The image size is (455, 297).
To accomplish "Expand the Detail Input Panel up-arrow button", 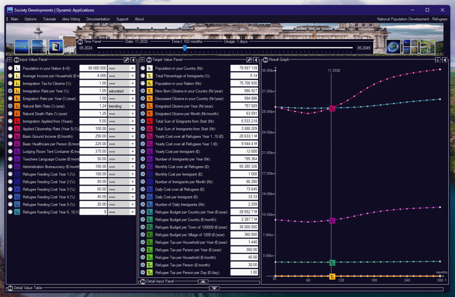I will [203, 281].
